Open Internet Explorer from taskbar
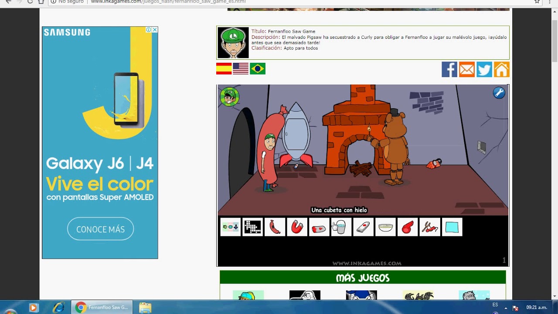The image size is (558, 314). click(x=58, y=307)
